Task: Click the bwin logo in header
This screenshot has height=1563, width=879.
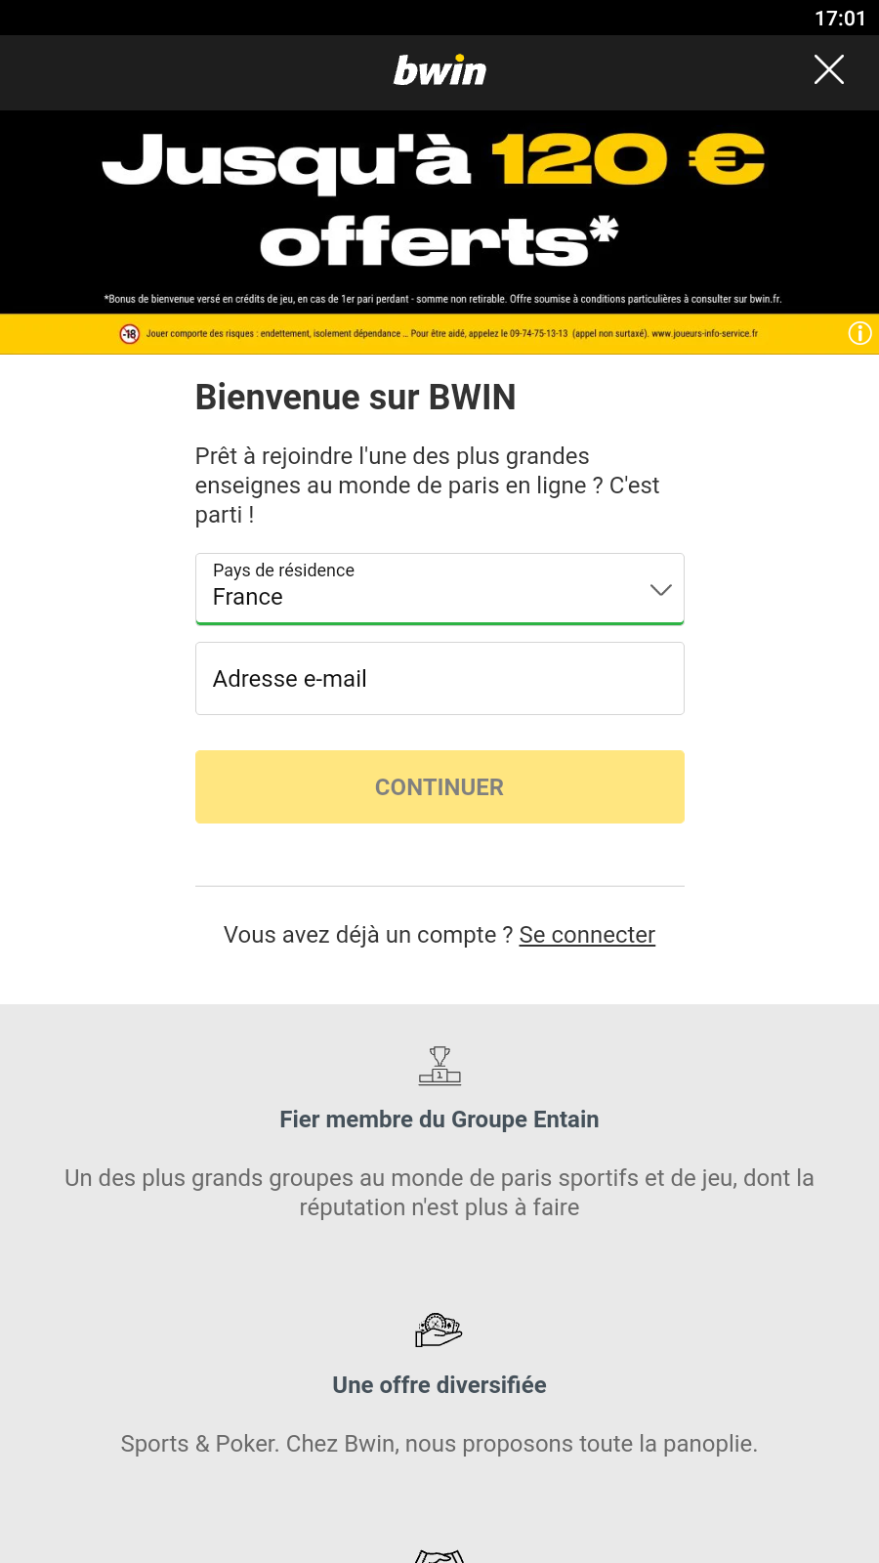Action: [439, 71]
